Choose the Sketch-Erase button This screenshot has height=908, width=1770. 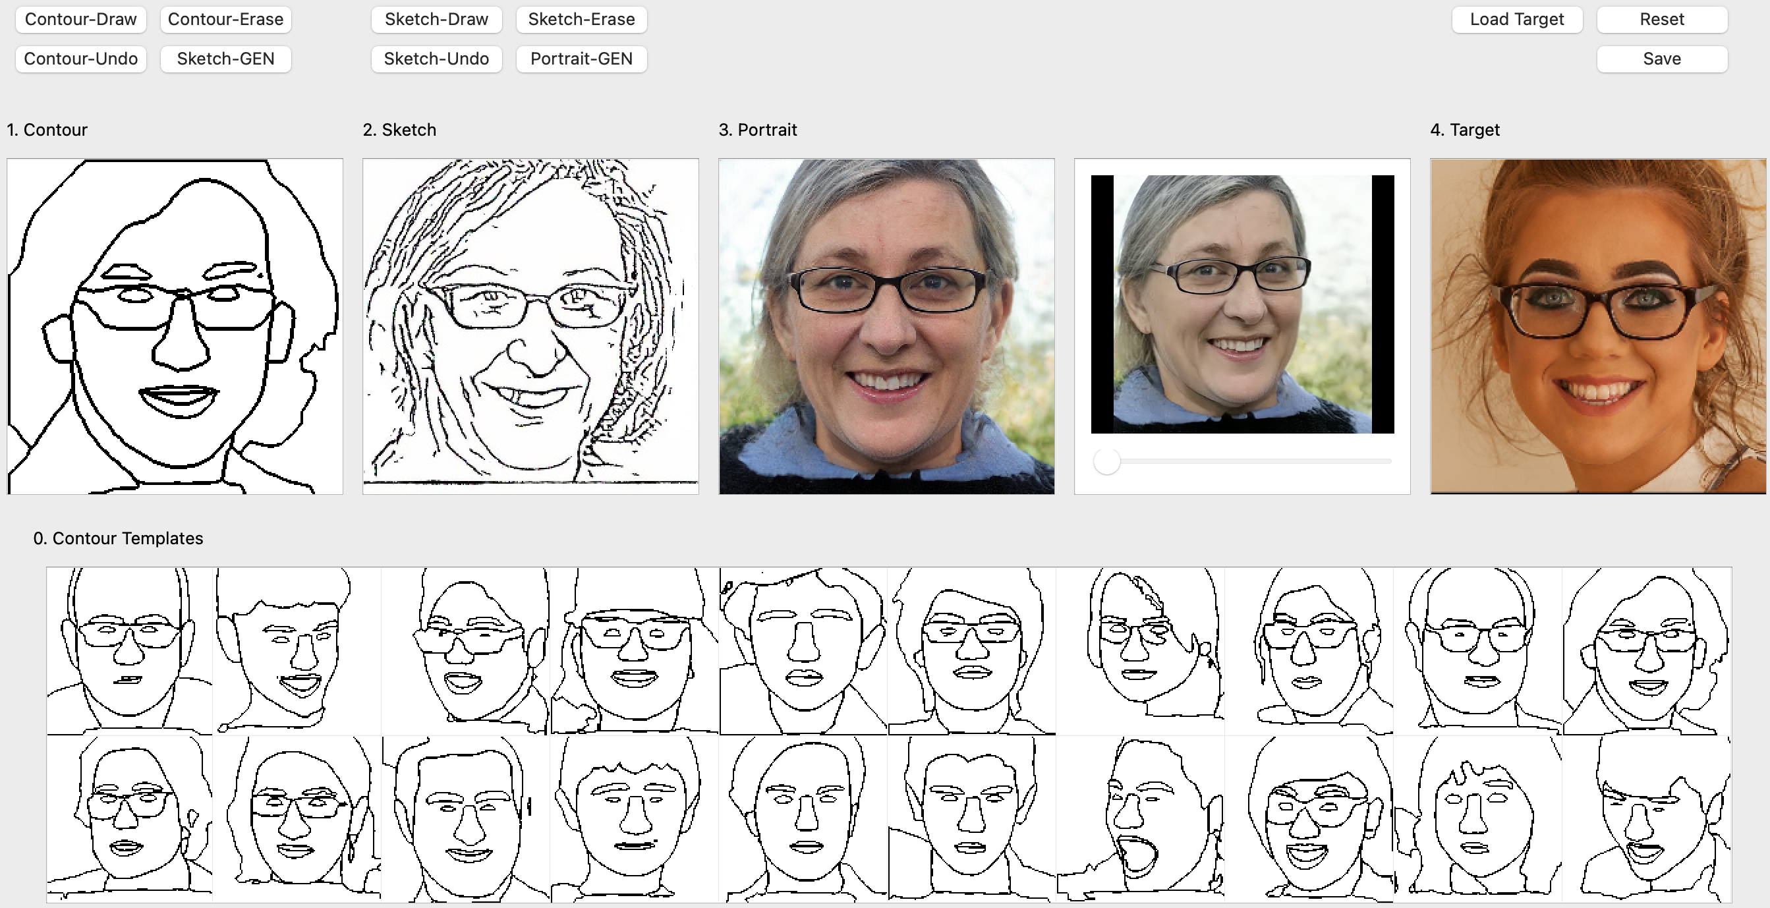click(581, 19)
